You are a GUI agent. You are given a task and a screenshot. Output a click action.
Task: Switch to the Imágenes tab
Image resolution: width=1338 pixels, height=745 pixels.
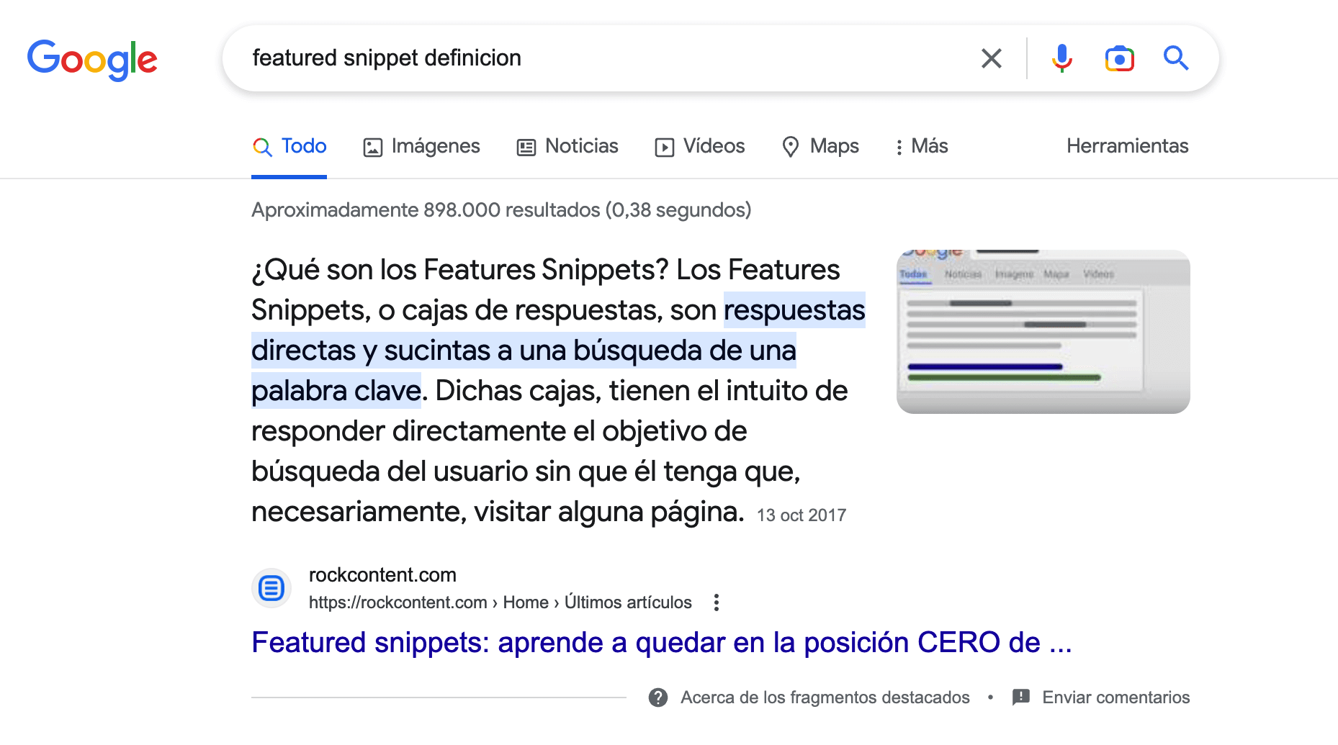(x=421, y=146)
